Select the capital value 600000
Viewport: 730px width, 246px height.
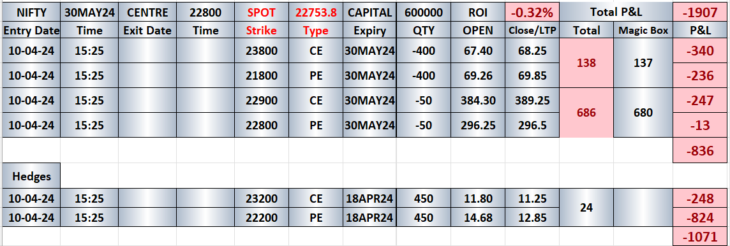423,12
